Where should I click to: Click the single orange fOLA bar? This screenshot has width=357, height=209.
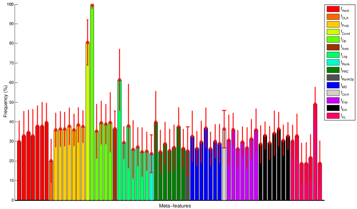pyautogui.click(x=51, y=181)
